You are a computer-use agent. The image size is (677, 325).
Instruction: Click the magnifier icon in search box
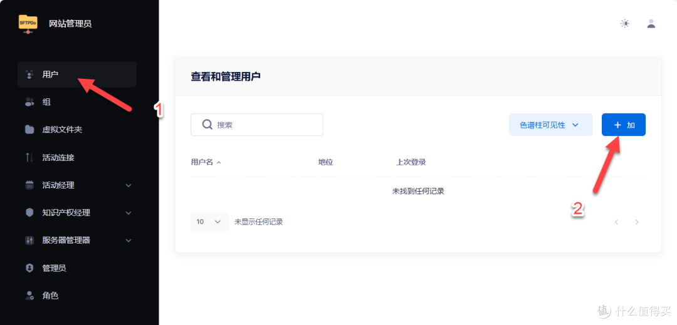pyautogui.click(x=207, y=125)
